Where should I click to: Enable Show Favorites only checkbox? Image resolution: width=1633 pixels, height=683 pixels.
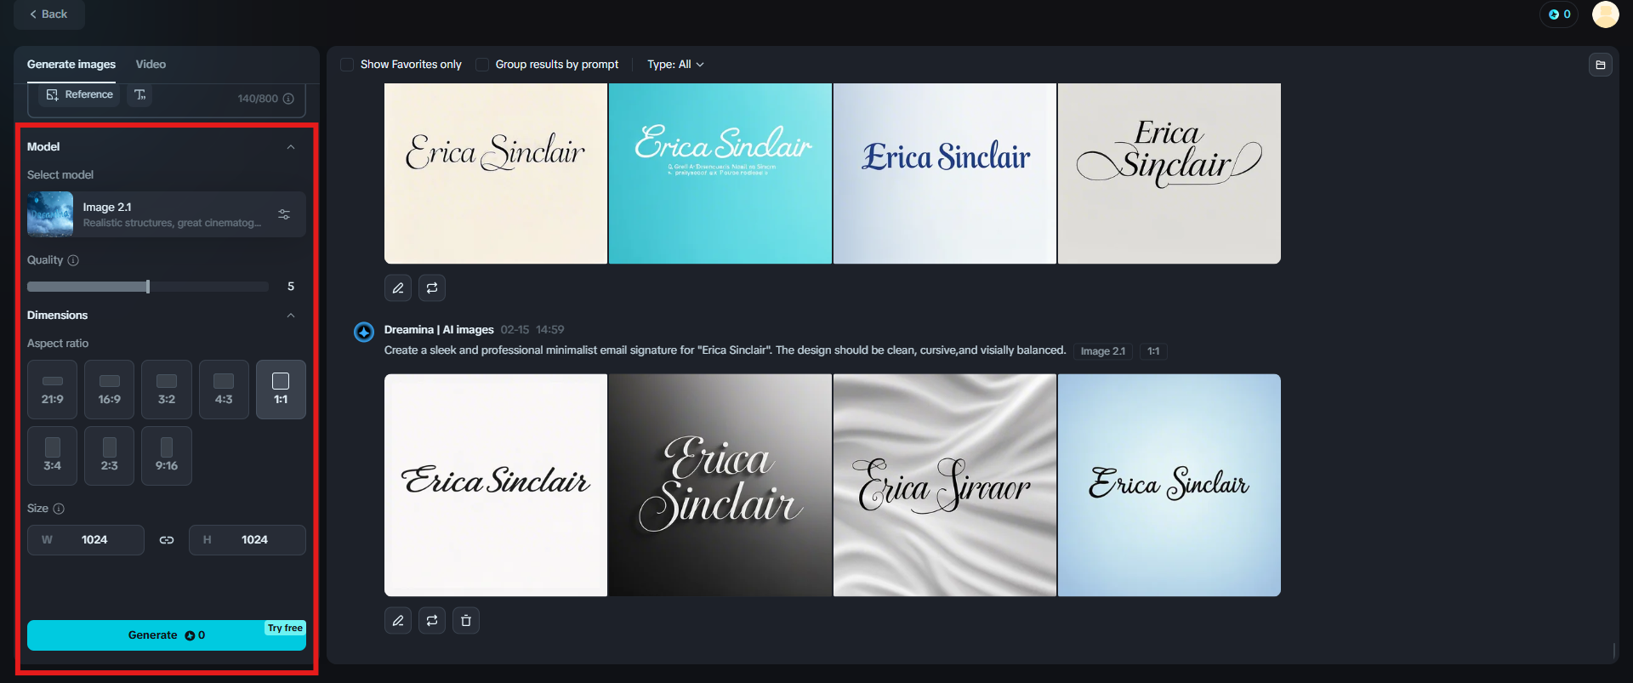pyautogui.click(x=347, y=65)
